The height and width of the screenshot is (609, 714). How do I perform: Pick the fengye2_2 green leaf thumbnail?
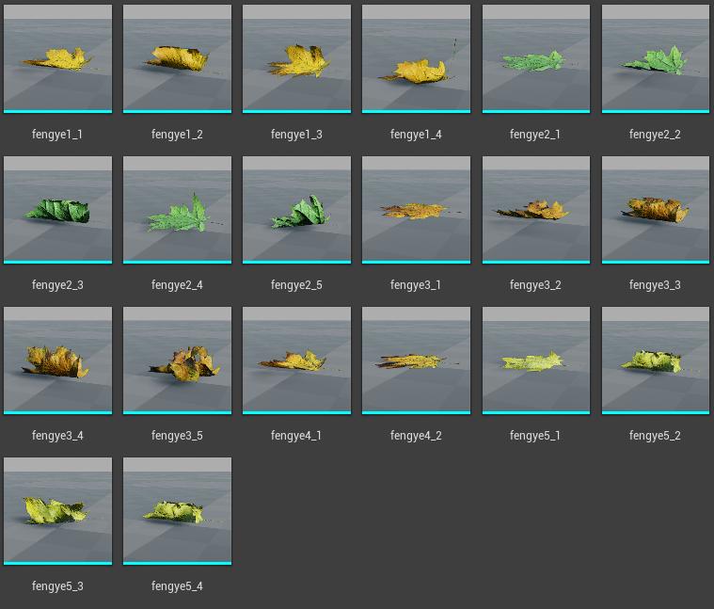coord(656,58)
